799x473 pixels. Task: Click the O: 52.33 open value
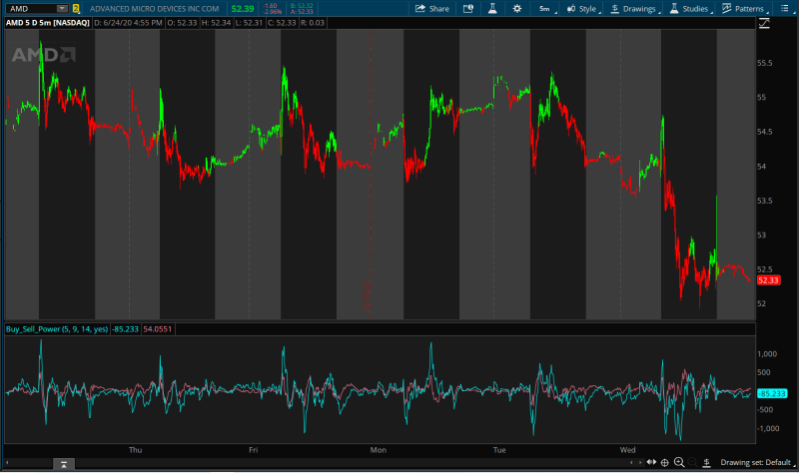click(x=182, y=23)
